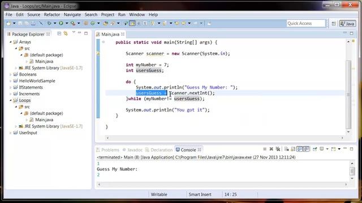Select the Java perspective button
Viewport: 362px width, 203px height.
(348, 24)
